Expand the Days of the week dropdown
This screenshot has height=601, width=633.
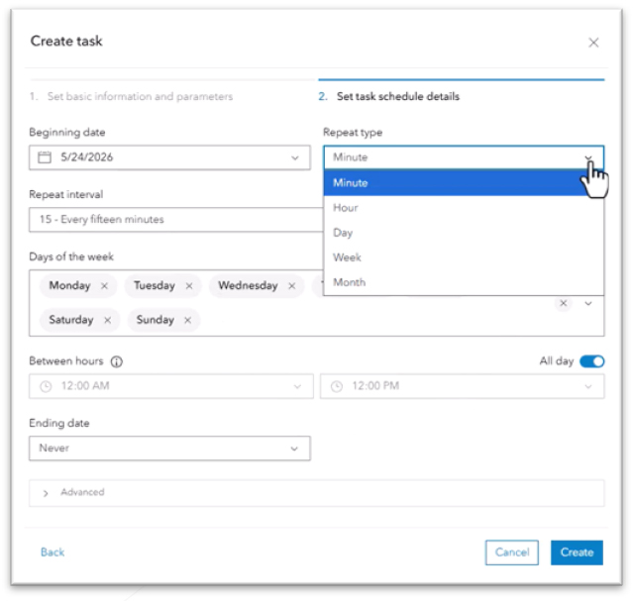[588, 303]
